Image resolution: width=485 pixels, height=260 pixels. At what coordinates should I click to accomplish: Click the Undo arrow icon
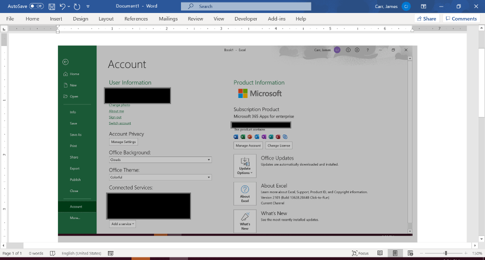(62, 6)
